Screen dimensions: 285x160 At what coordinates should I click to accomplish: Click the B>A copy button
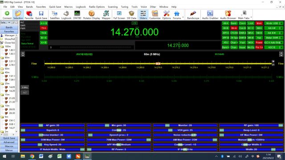click(x=44, y=38)
